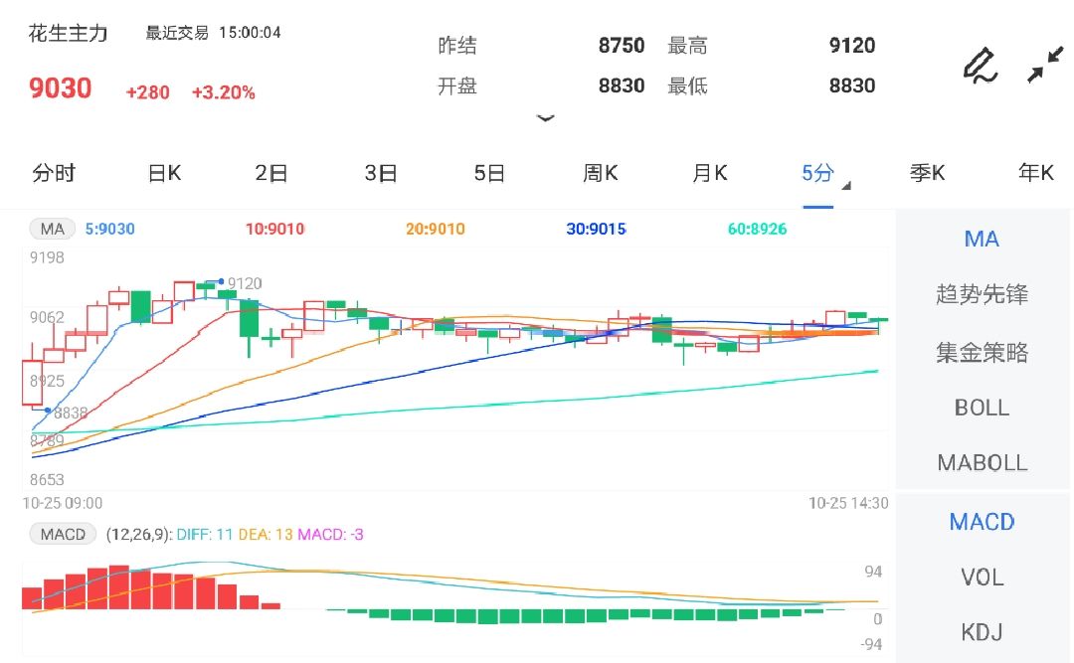Click the 开盘 value 8830
1074x663 pixels.
coord(622,85)
